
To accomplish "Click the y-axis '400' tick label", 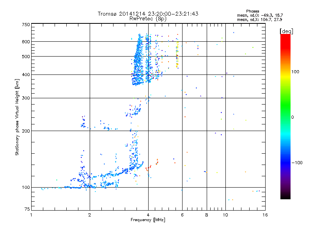I will (26, 75).
